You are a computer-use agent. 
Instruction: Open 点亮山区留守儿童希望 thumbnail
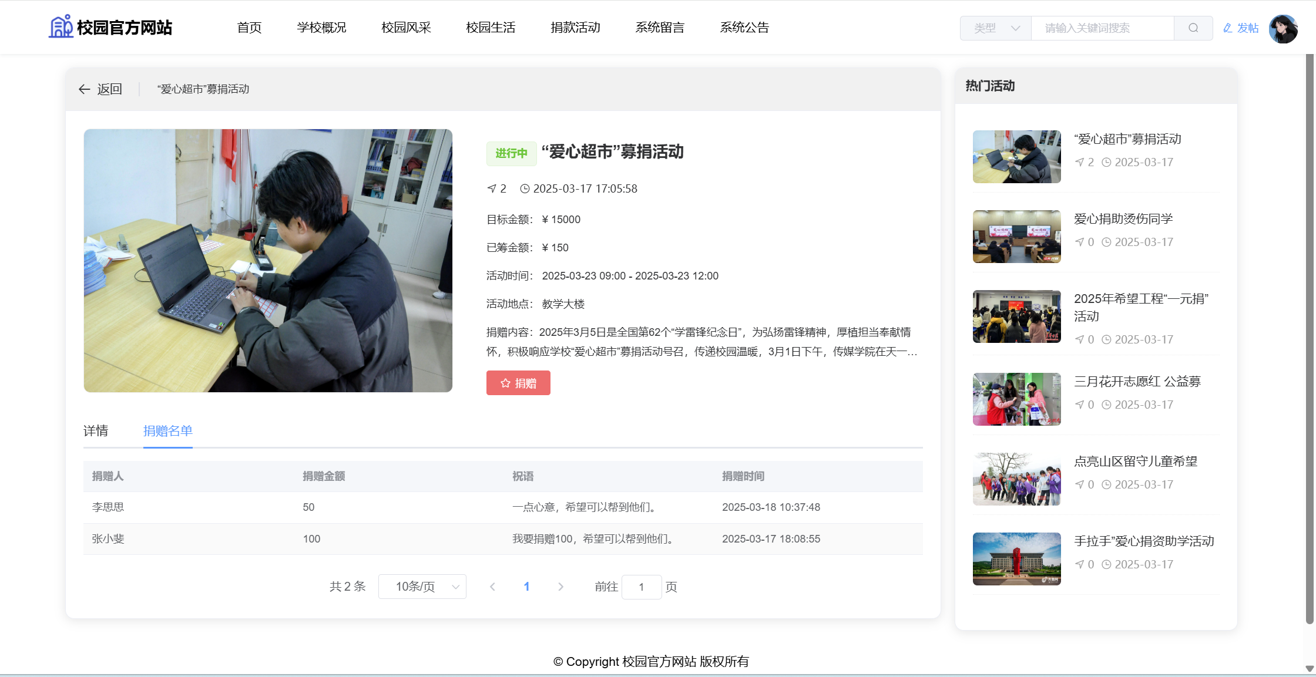[x=1016, y=479]
